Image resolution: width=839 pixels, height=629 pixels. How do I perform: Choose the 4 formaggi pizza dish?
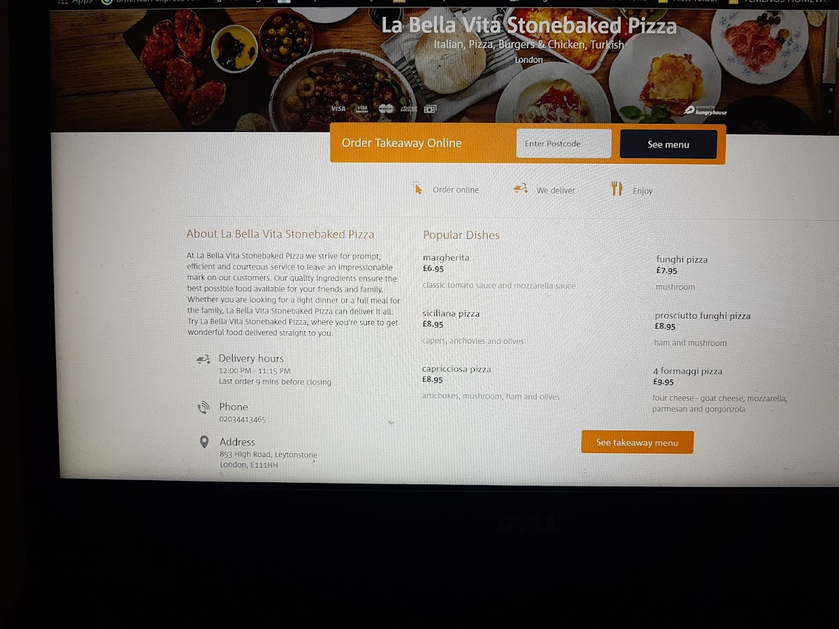687,371
